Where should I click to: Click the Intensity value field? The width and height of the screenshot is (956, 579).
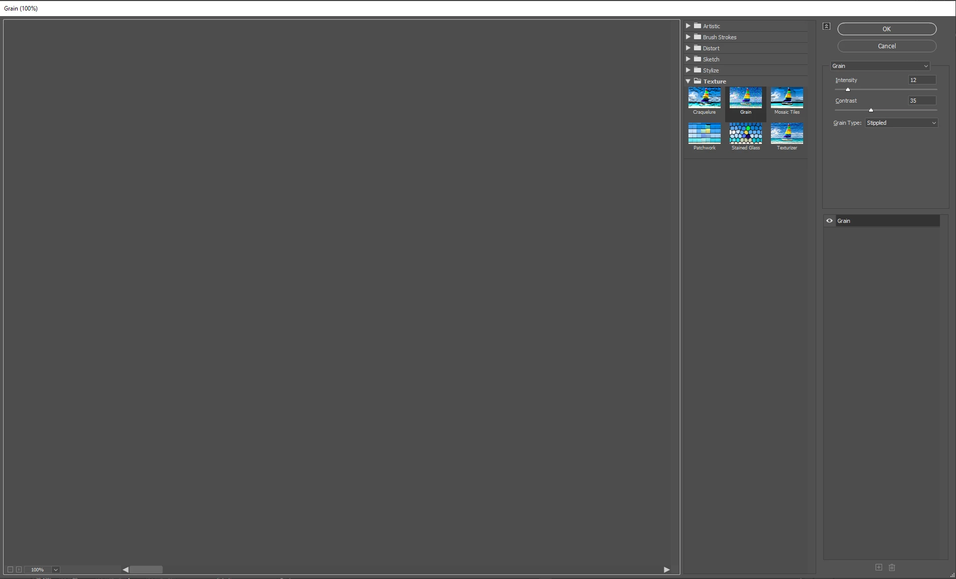pos(922,80)
